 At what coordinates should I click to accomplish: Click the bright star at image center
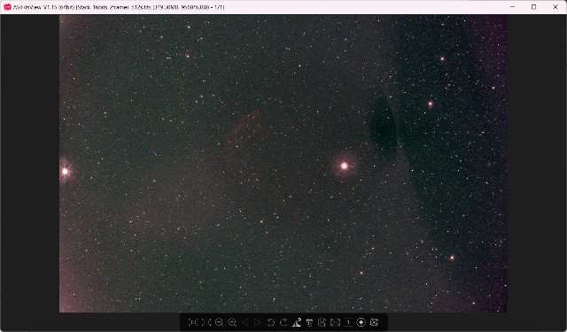click(x=345, y=166)
